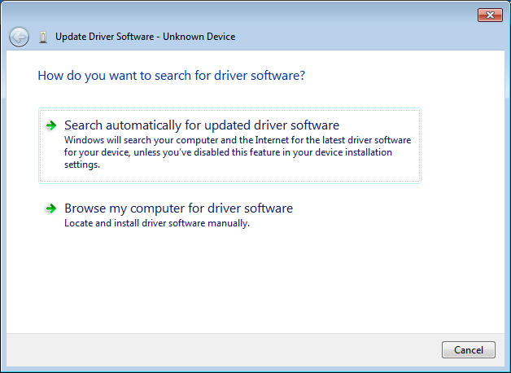The width and height of the screenshot is (511, 373).
Task: Click title 'Update Driver Software - Unknown Device'
Action: (145, 37)
